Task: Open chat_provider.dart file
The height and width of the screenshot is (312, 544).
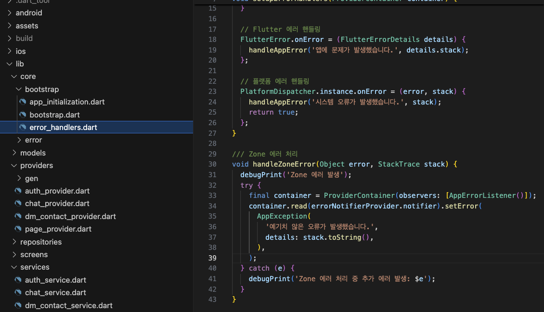Action: coord(57,203)
